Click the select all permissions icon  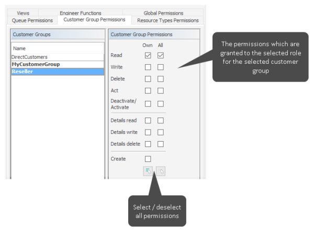(148, 170)
